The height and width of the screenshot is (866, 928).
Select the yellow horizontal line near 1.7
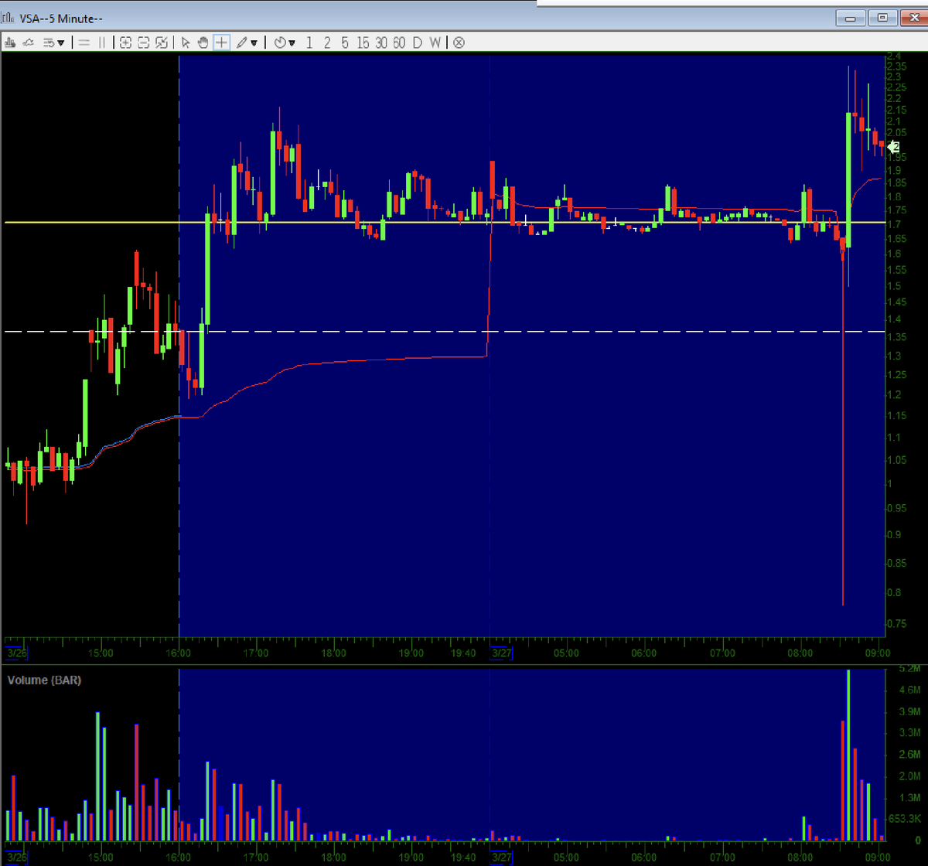point(444,223)
